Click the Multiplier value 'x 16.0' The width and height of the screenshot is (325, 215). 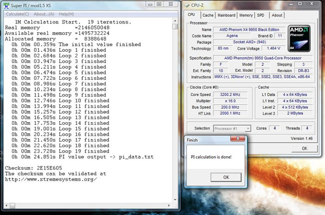click(x=230, y=101)
